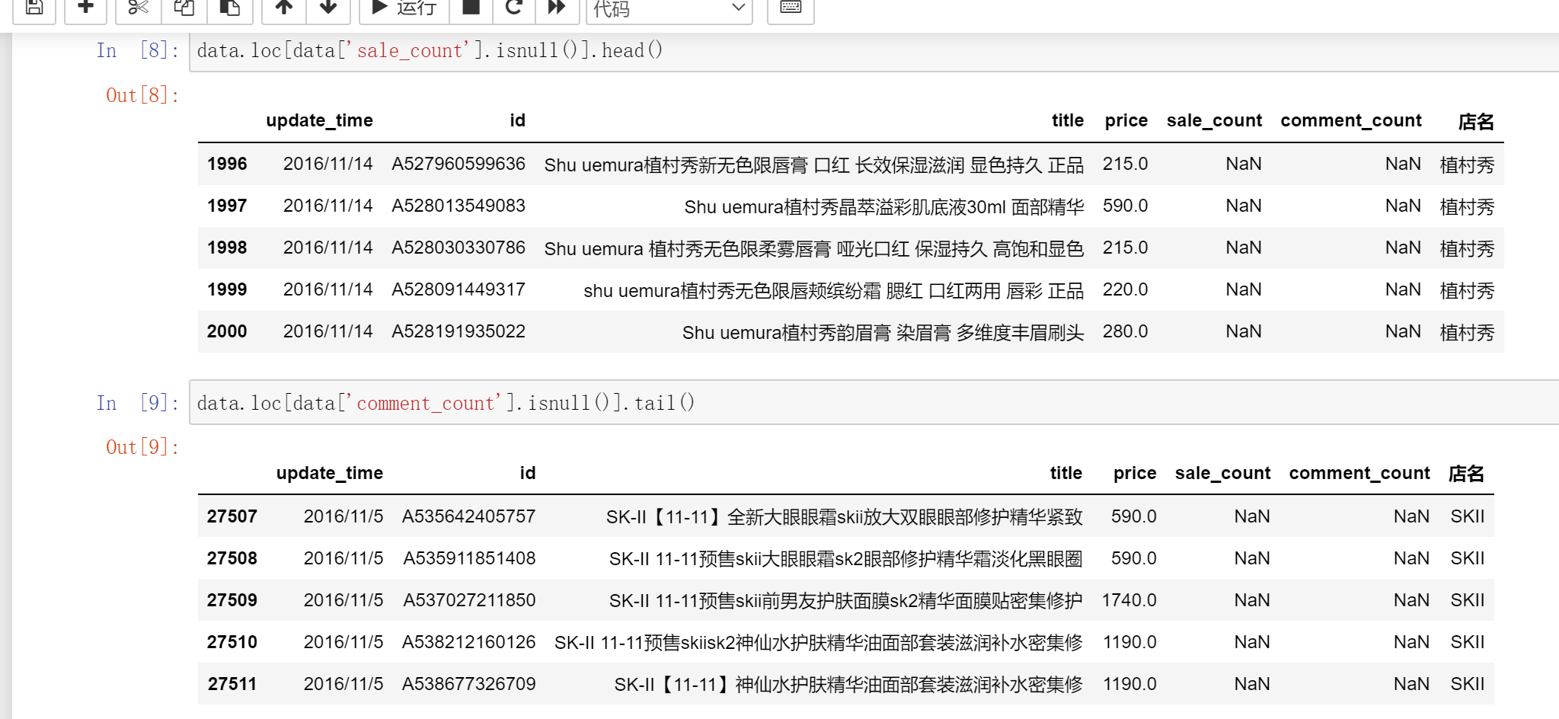Click id cell A528191935022

458,332
